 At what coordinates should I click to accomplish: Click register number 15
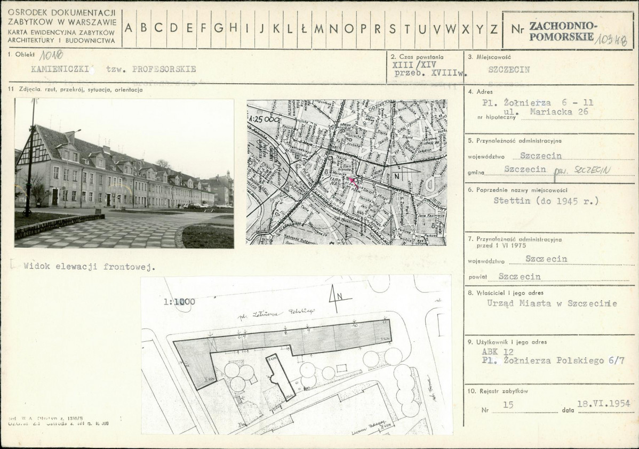[508, 405]
